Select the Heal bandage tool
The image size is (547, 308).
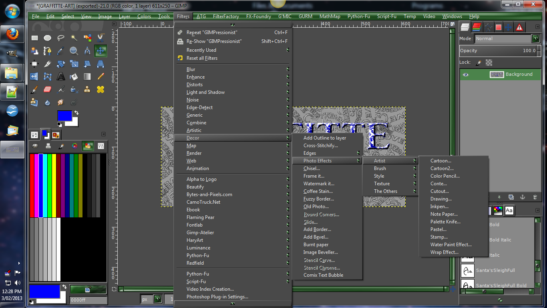tap(101, 89)
